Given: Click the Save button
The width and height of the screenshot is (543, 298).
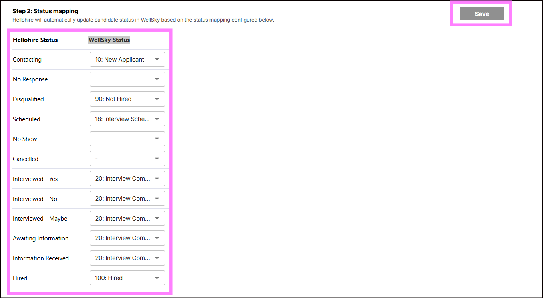Looking at the screenshot, I should [x=482, y=14].
